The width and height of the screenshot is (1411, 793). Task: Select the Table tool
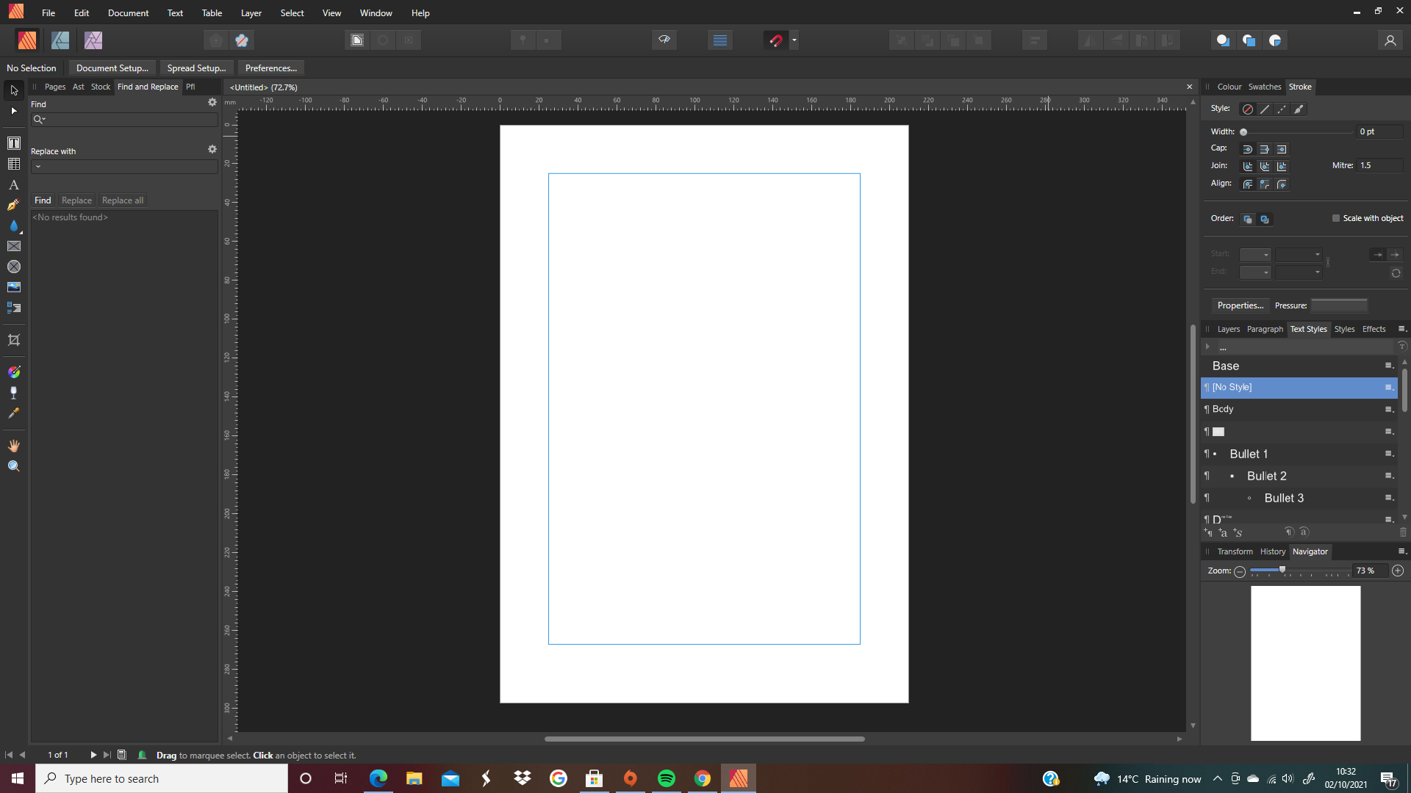pyautogui.click(x=13, y=164)
